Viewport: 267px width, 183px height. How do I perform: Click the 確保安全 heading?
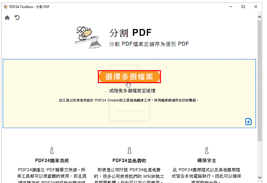(x=207, y=161)
